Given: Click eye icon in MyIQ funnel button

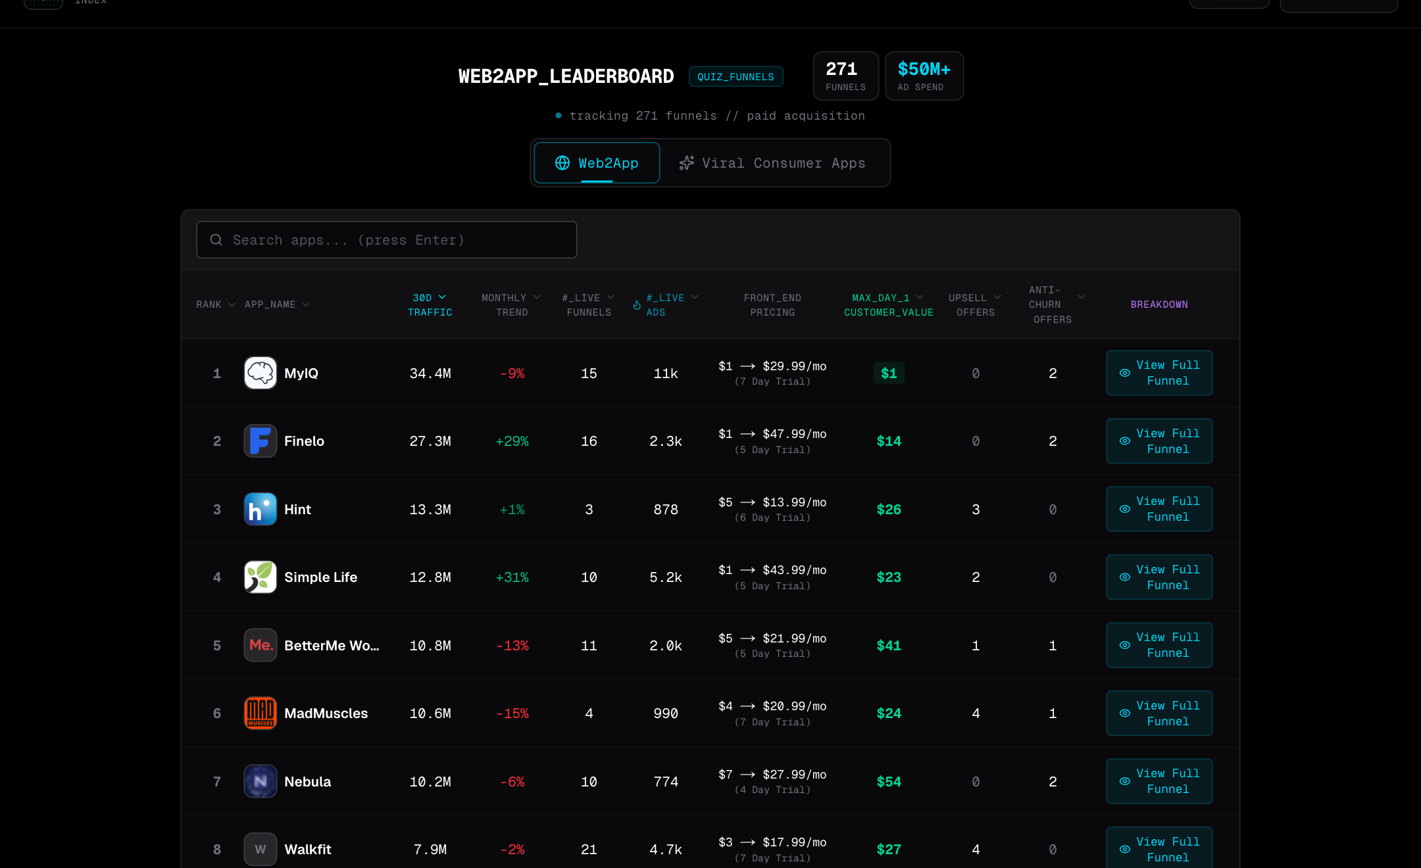Looking at the screenshot, I should coord(1125,373).
